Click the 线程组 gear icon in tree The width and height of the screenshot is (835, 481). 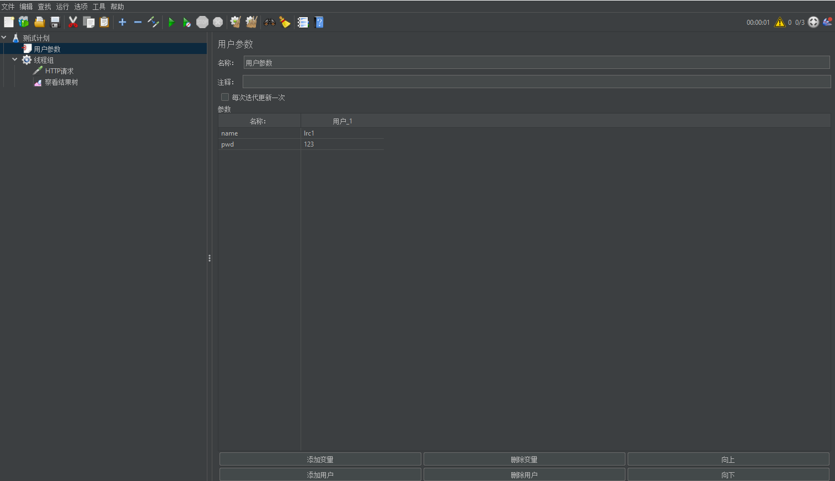(26, 60)
